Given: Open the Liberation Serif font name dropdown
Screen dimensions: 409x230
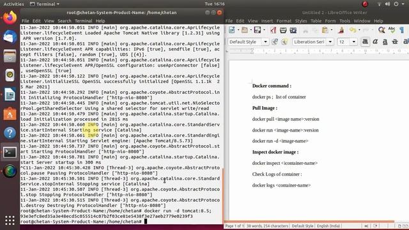Looking at the screenshot, I should 330,42.
